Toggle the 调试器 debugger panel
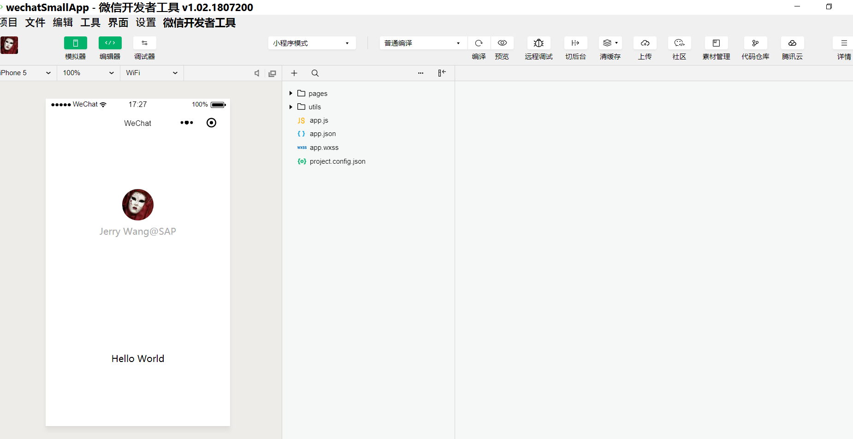The image size is (853, 439). [145, 43]
